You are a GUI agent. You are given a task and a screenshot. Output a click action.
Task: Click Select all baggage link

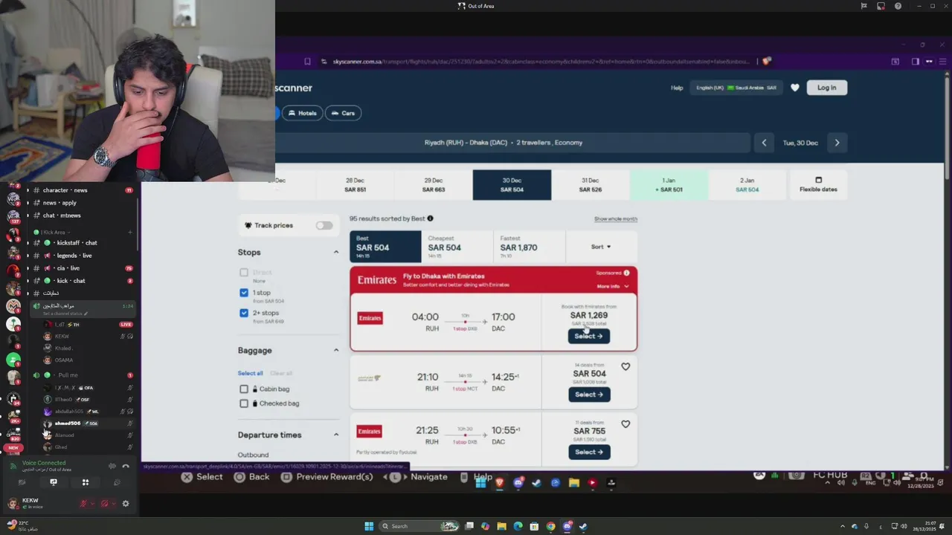click(x=250, y=373)
